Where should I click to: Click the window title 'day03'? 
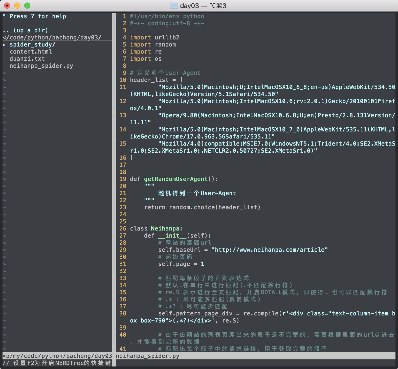coord(189,6)
